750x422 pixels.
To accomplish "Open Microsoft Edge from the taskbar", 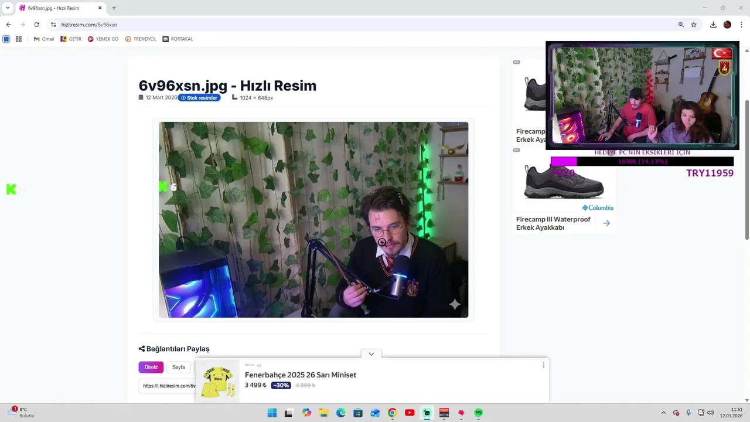I will click(341, 413).
